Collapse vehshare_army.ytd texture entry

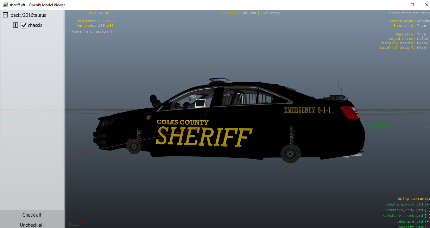point(427,210)
